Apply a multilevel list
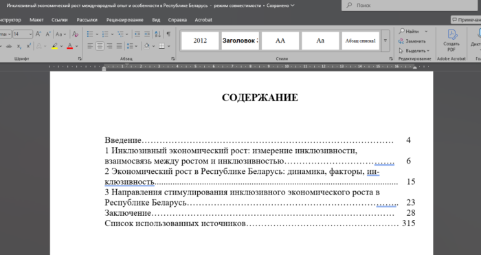 (x=120, y=34)
